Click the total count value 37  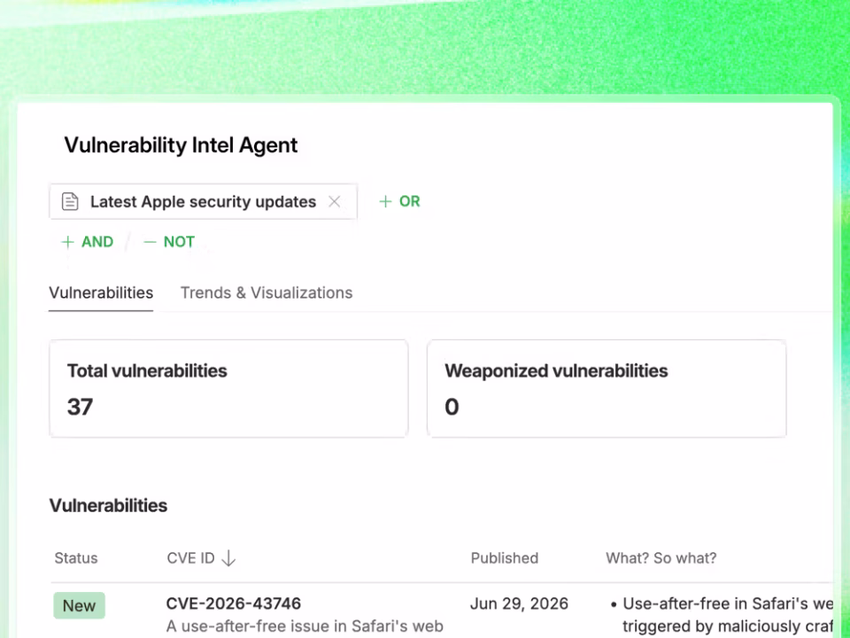[x=81, y=407]
